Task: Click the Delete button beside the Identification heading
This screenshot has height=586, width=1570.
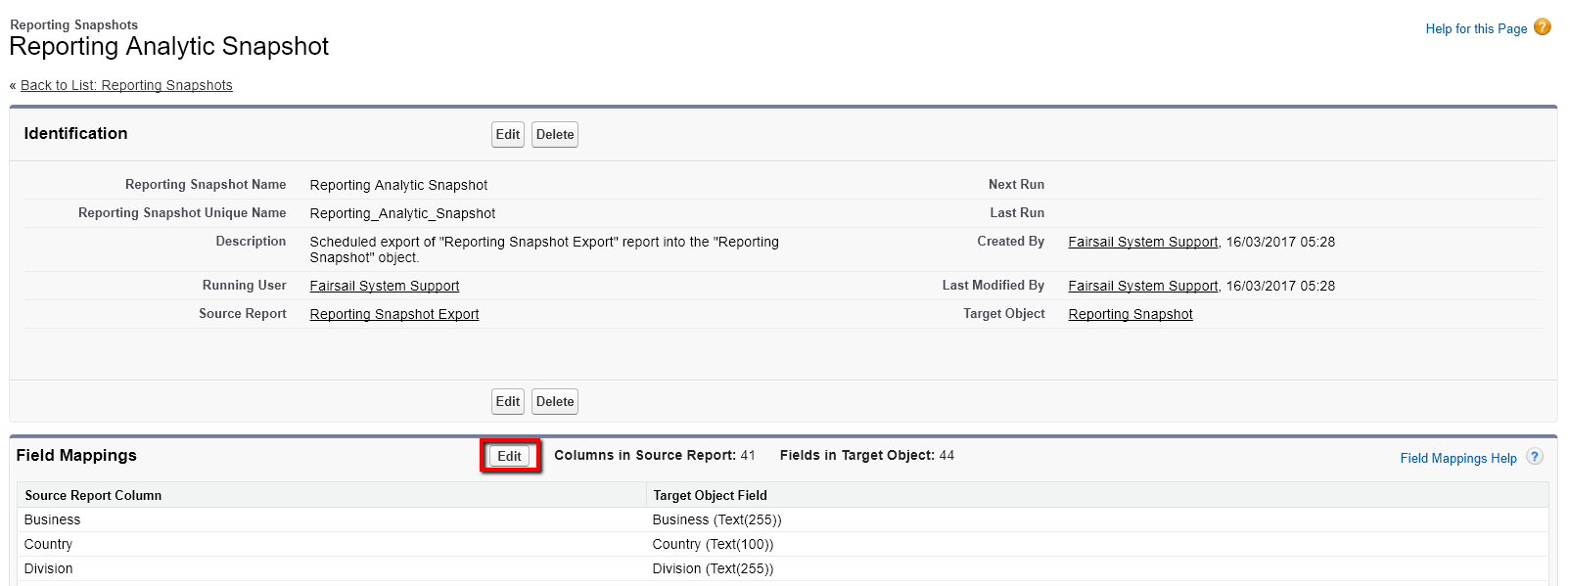Action: point(554,135)
